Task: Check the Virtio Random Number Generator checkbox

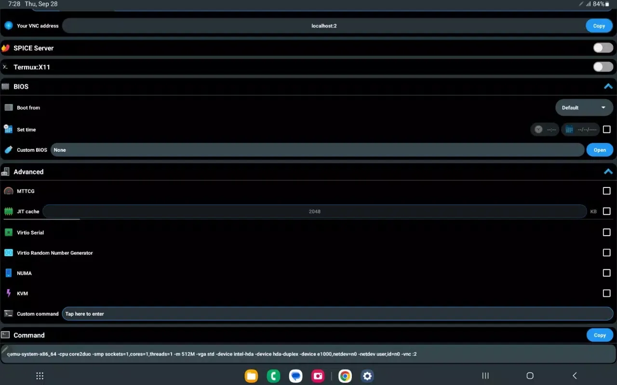Action: [x=607, y=252]
